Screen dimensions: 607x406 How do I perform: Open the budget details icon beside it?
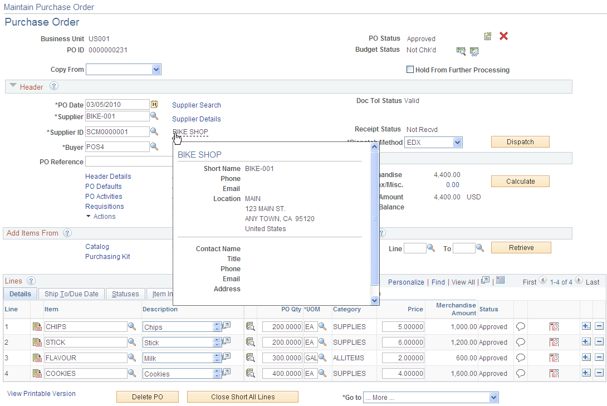[x=474, y=51]
